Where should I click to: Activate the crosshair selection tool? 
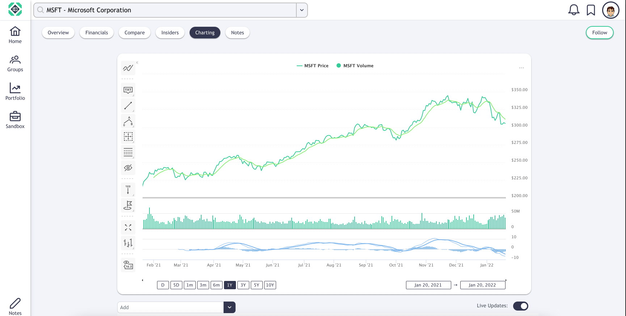click(x=128, y=137)
